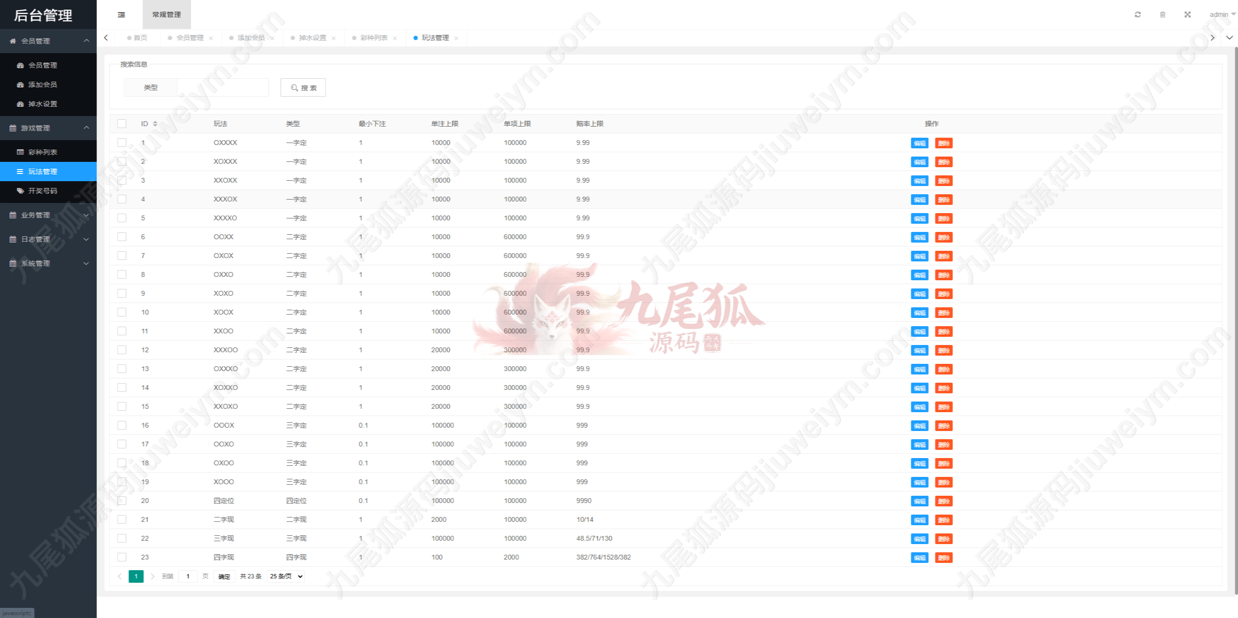Image resolution: width=1238 pixels, height=618 pixels.
Task: Check the select-all header checkbox
Action: click(122, 124)
